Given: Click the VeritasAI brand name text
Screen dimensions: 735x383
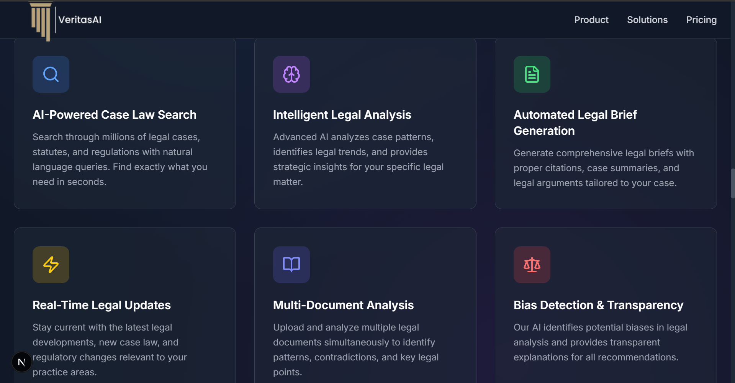Looking at the screenshot, I should coord(80,20).
